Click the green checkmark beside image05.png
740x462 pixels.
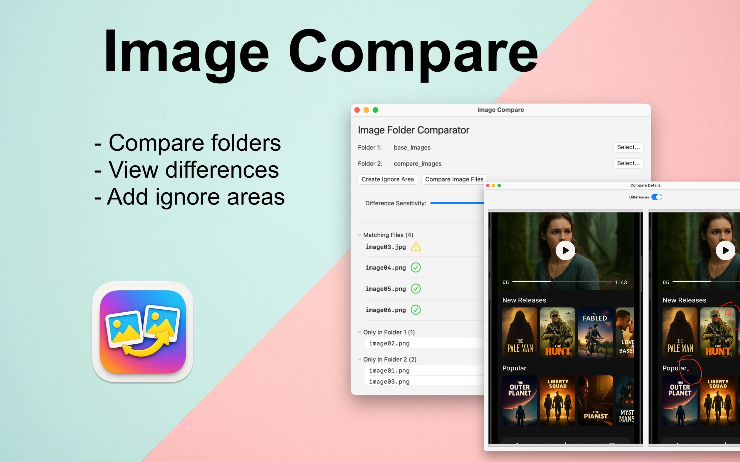(415, 289)
